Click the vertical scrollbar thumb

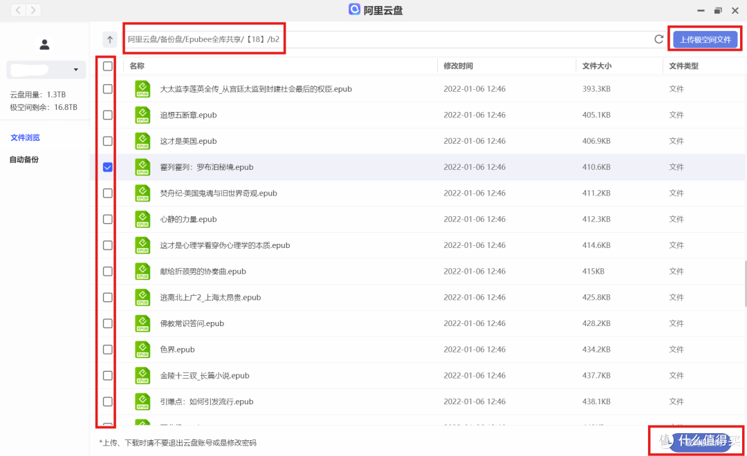pos(745,284)
